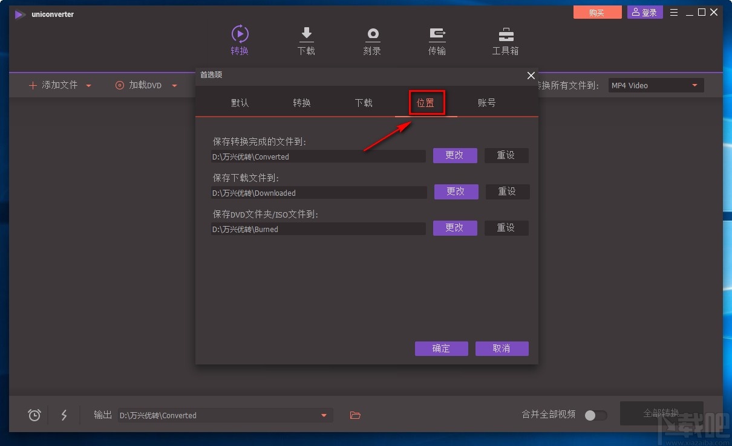Expand the 加载DVD dropdown arrow
Viewport: 732px width, 446px height.
pyautogui.click(x=174, y=85)
